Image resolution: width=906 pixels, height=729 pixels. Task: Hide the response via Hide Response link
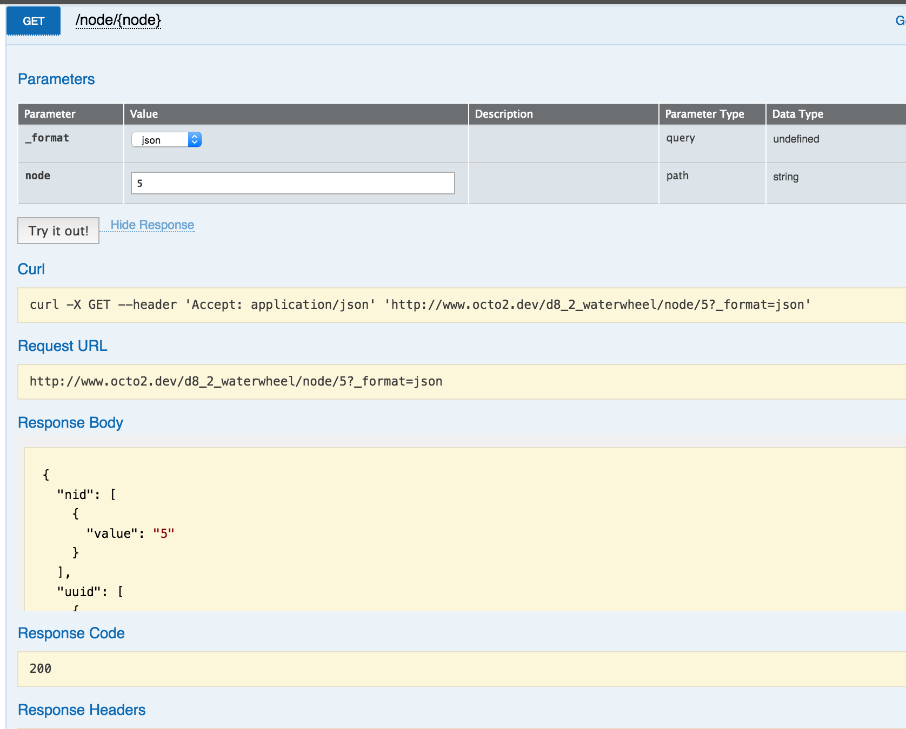tap(151, 225)
